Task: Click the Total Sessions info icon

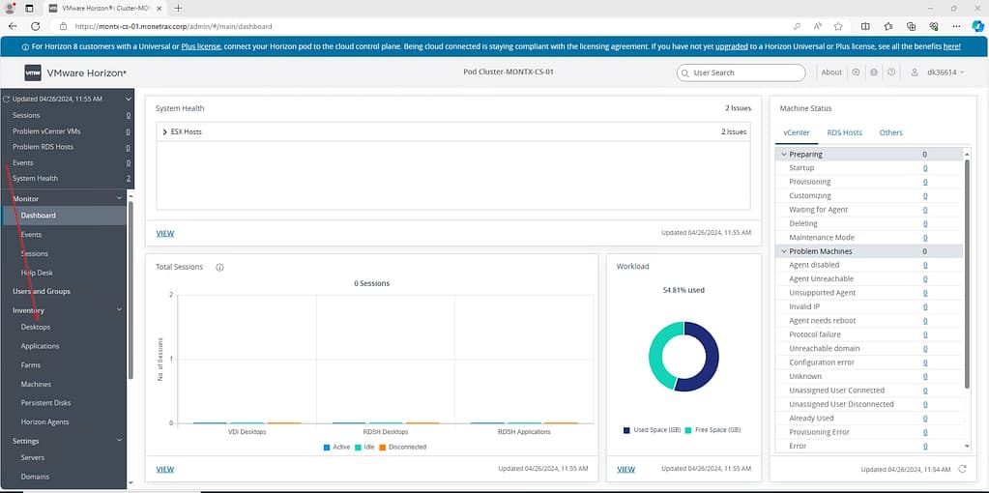Action: [x=219, y=267]
